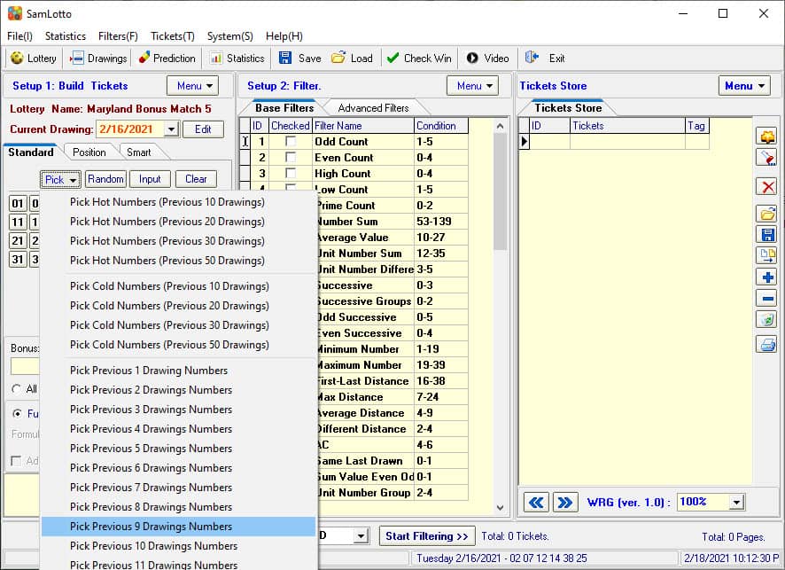Collapse the Pick dropdown button
This screenshot has height=570, width=785.
click(x=60, y=179)
